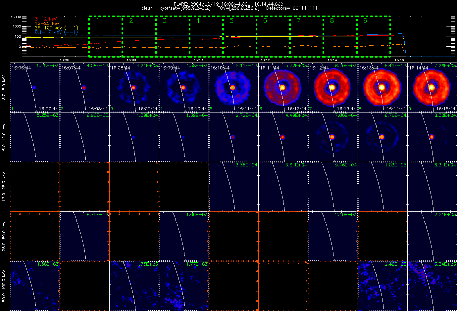Click the '16:14' time axis label
The height and width of the screenshot is (311, 457).
click(332, 60)
